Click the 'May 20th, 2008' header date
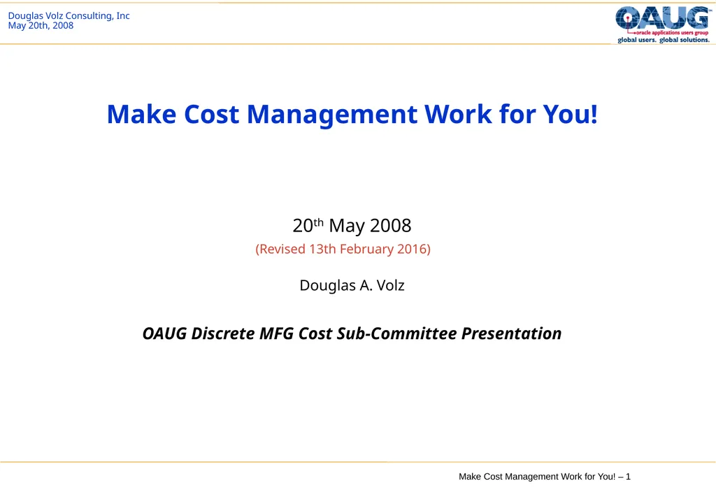The image size is (716, 495). [41, 26]
